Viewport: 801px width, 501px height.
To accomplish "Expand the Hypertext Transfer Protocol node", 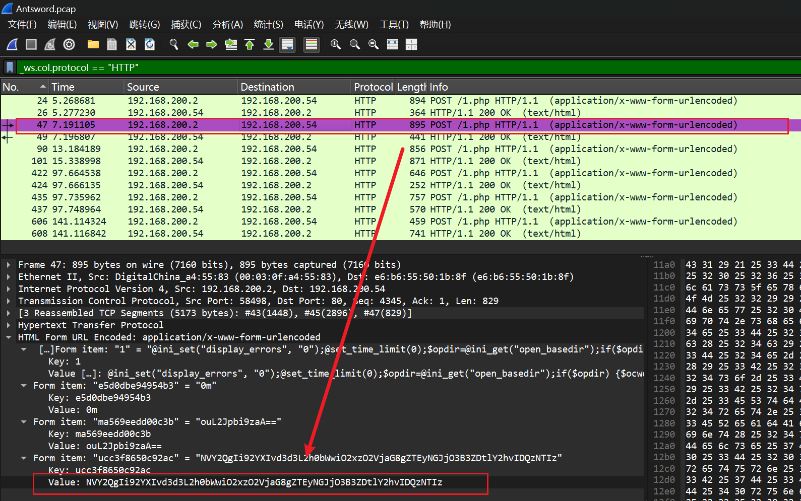I will (9, 325).
